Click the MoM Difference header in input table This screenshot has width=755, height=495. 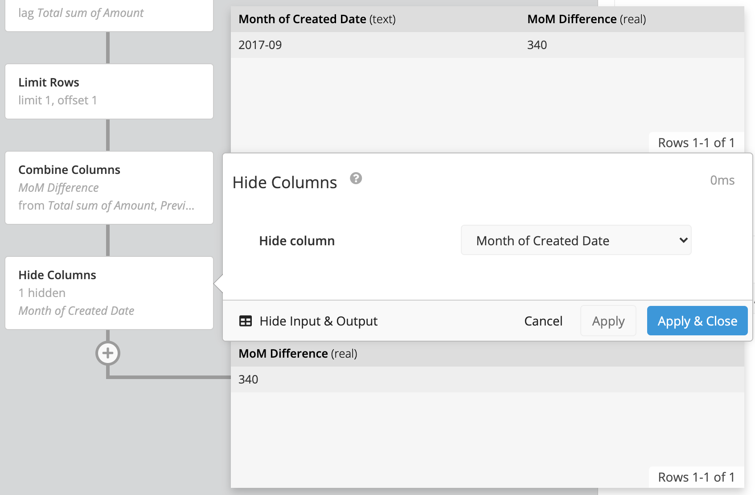[x=587, y=19]
